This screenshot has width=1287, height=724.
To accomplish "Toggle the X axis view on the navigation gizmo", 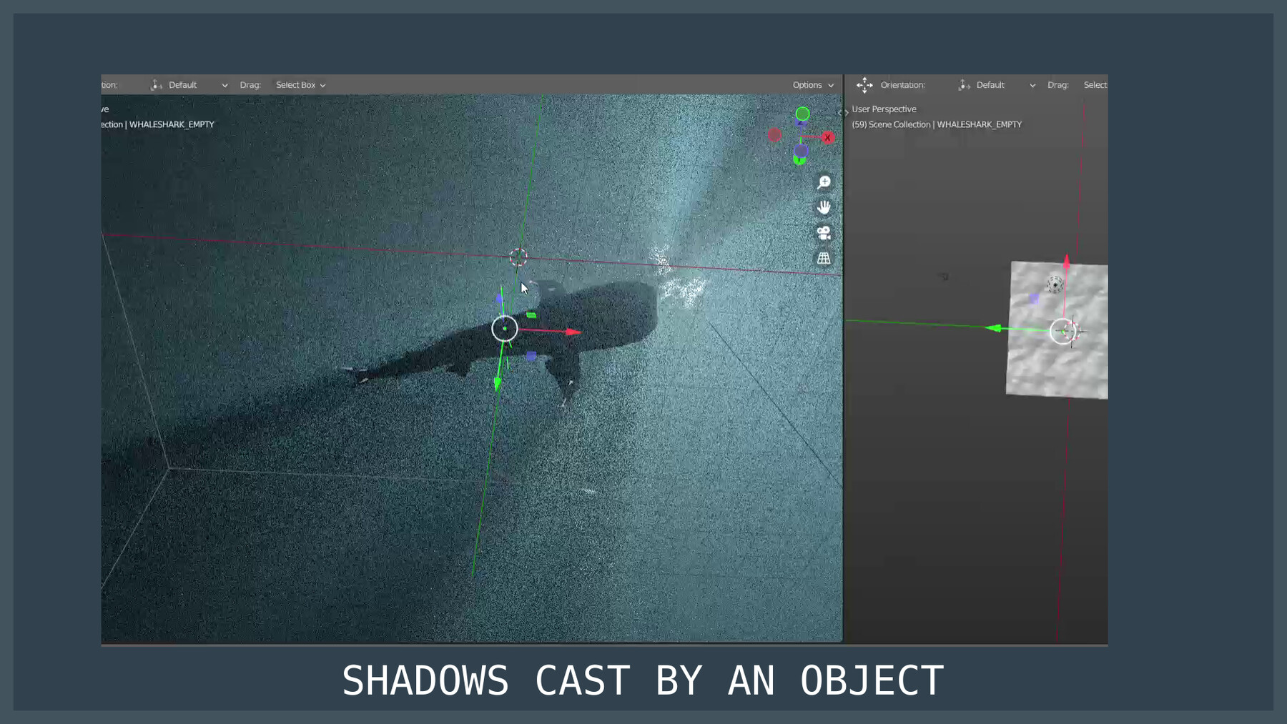I will point(827,137).
